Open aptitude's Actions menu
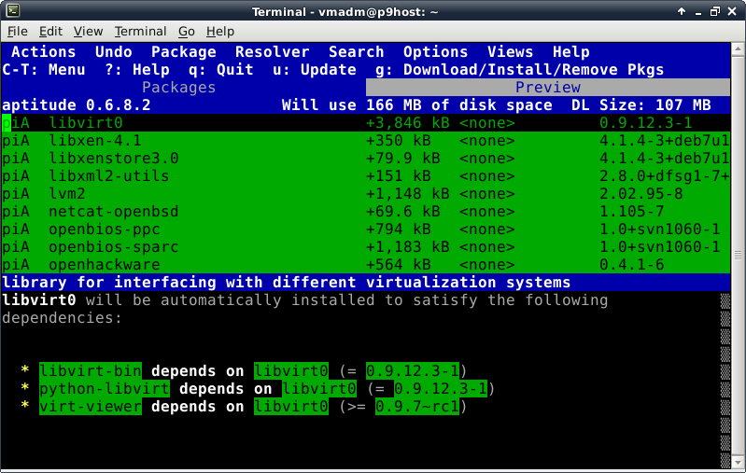 tap(43, 52)
